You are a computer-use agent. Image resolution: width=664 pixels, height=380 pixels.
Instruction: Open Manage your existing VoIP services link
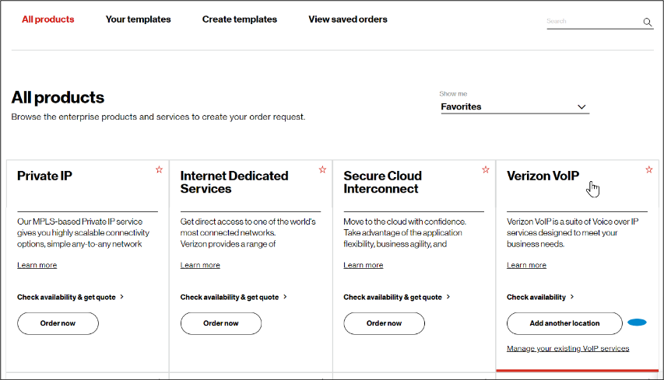pyautogui.click(x=567, y=348)
